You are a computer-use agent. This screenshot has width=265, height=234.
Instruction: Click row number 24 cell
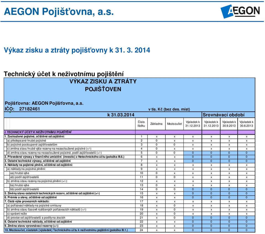point(141,230)
